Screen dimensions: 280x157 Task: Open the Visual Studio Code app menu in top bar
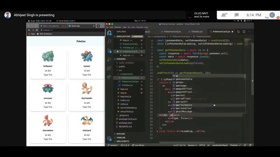66,21
